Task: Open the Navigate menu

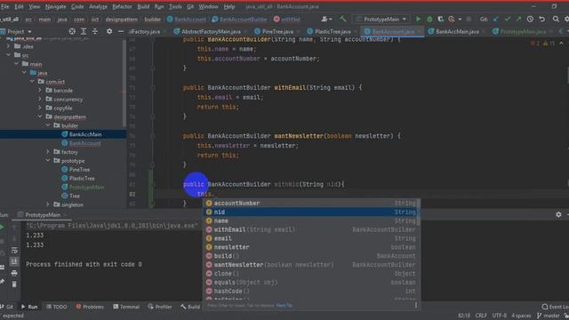Action: (55, 6)
